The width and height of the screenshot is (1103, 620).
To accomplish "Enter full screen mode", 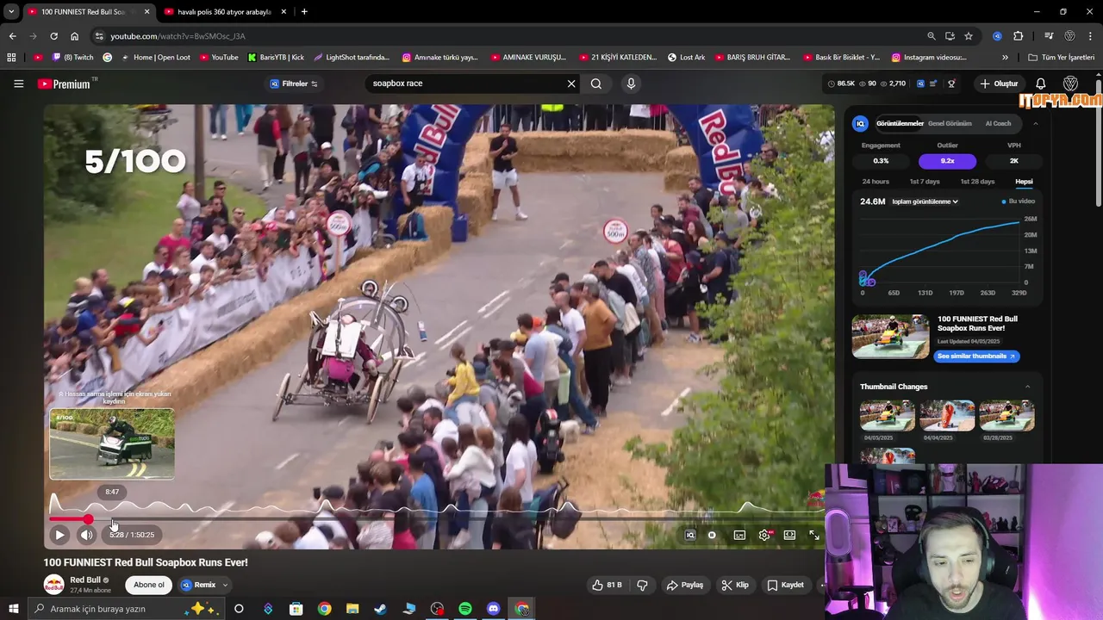I will [814, 535].
